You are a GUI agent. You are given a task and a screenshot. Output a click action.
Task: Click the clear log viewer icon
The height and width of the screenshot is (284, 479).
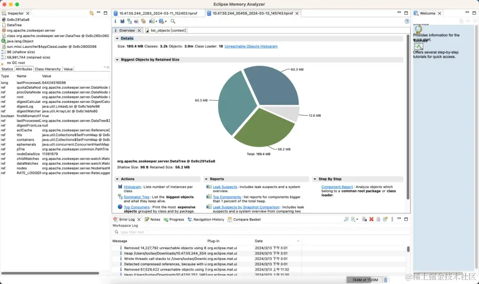[364, 219]
